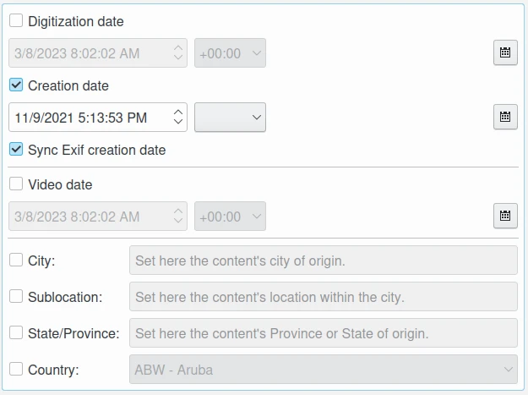Disable Sync Exif creation date

(x=16, y=150)
